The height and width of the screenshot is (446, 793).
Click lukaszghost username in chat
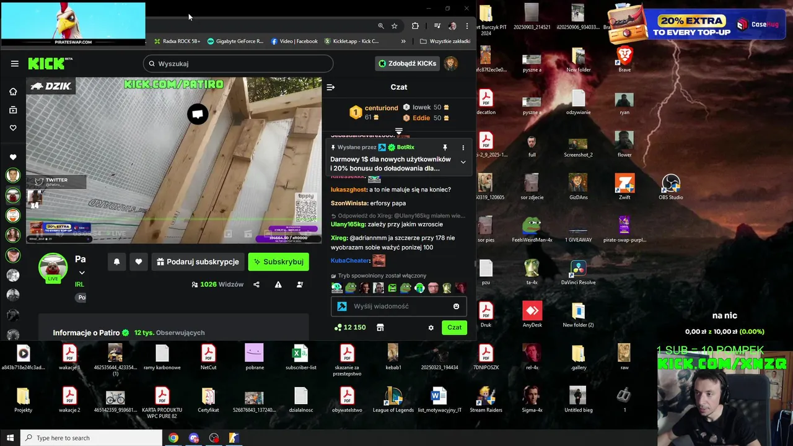[349, 190]
